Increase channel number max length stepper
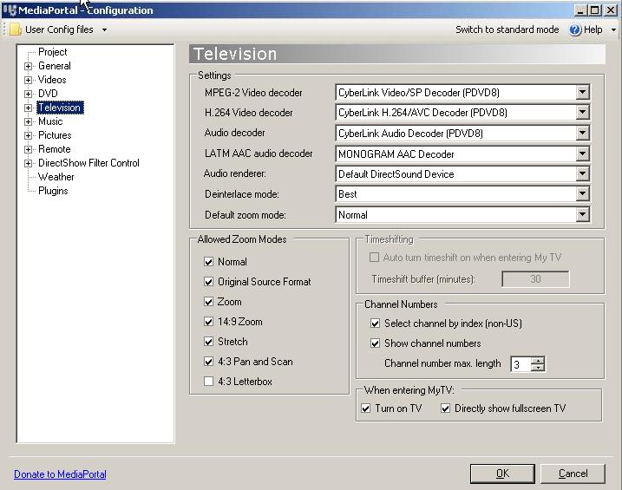The width and height of the screenshot is (622, 490). [539, 361]
